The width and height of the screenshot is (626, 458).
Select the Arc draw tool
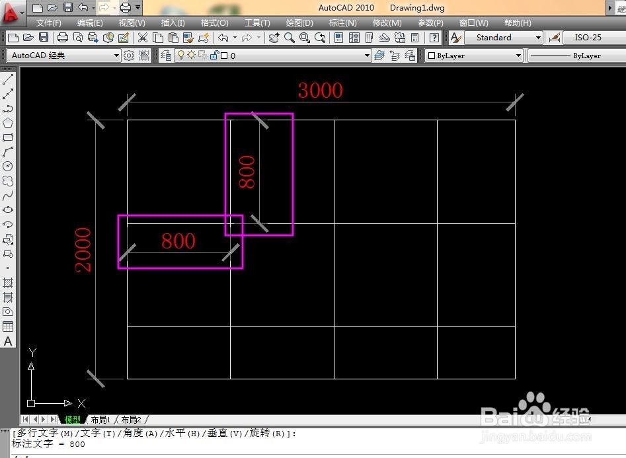(8, 152)
